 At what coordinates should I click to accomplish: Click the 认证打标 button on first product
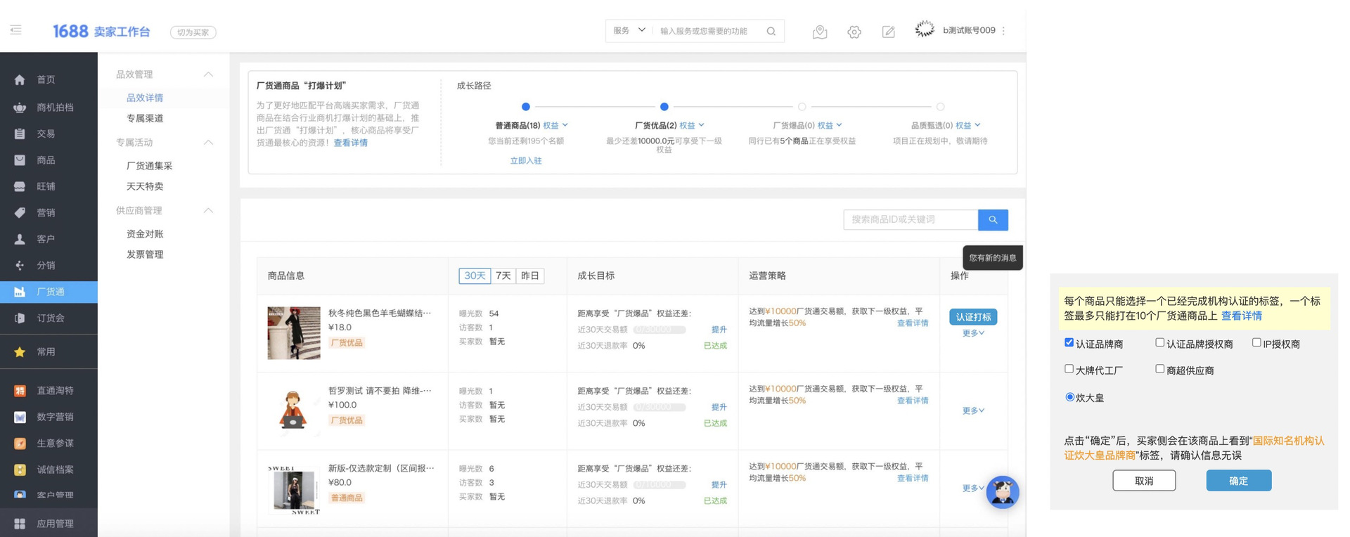(x=972, y=317)
